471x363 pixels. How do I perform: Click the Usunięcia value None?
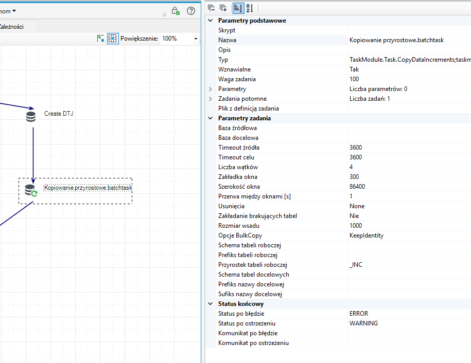point(357,206)
